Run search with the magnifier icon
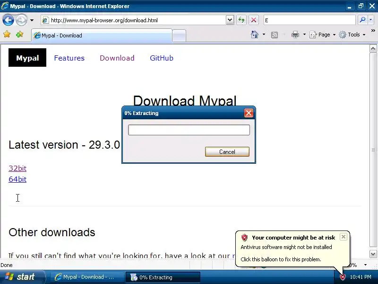 tap(362, 20)
